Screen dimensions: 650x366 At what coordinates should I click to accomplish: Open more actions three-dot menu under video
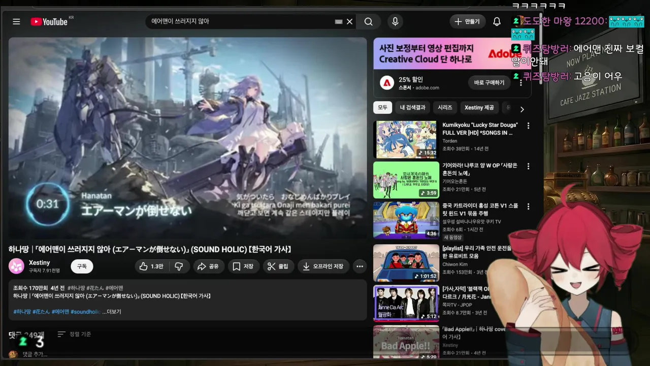[x=360, y=266]
